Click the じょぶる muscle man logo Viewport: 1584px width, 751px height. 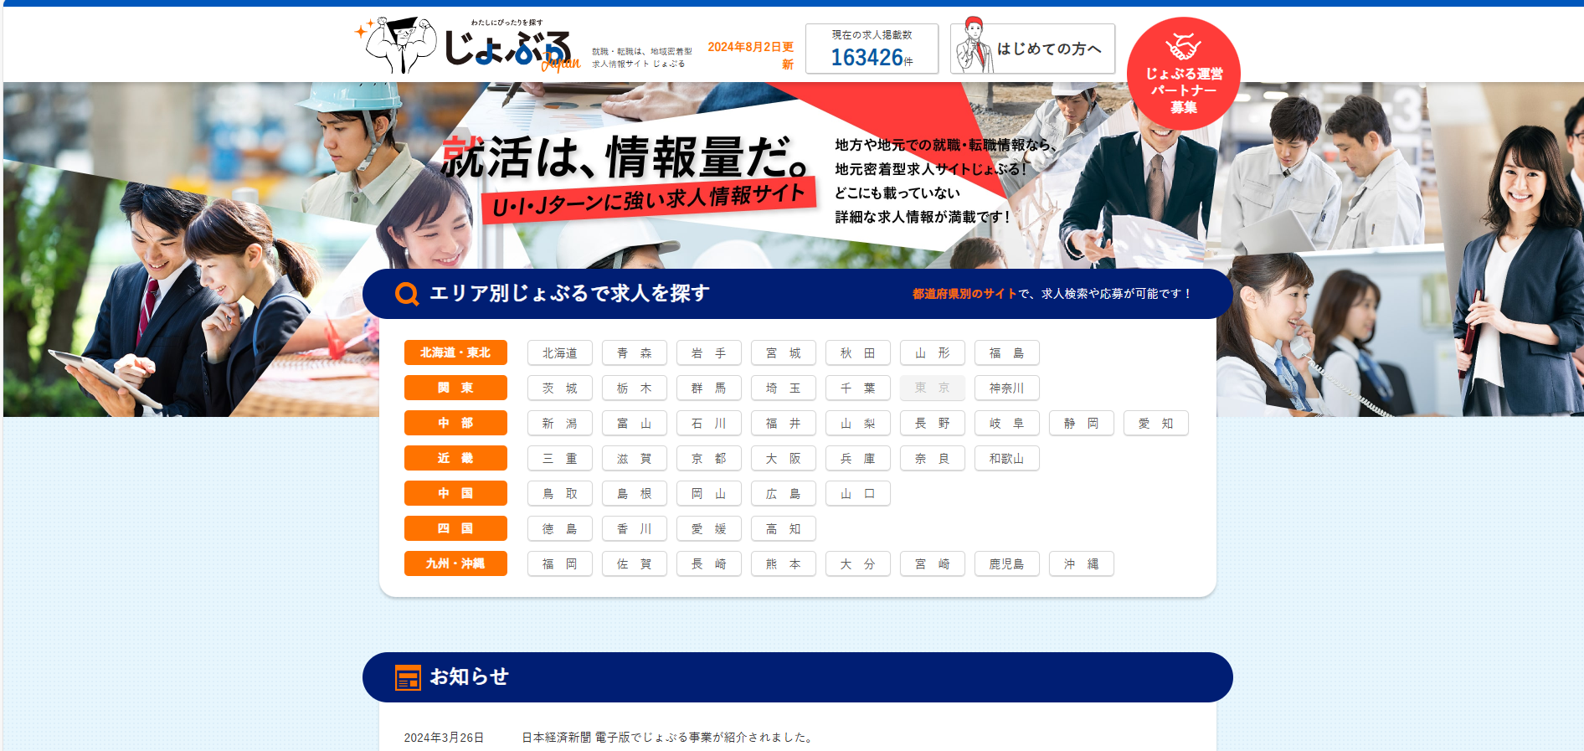tap(467, 46)
